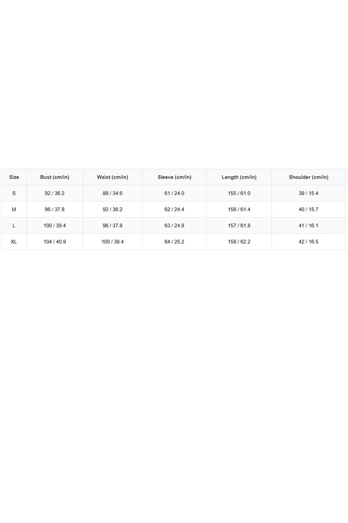
Task: Click the 62 / 24.4 sleeve value
Action: pos(174,210)
